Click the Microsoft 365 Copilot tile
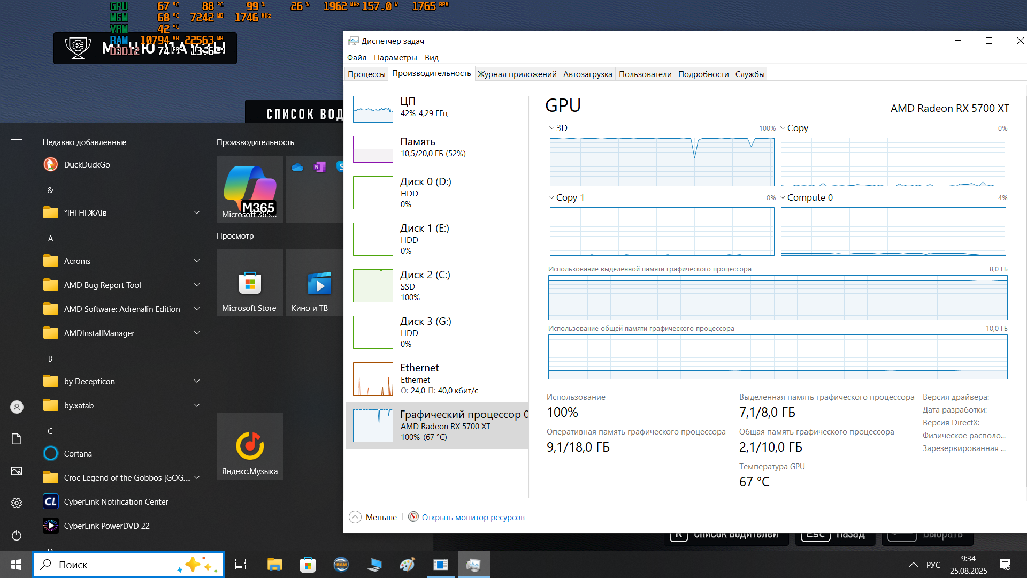1027x578 pixels. coord(250,188)
